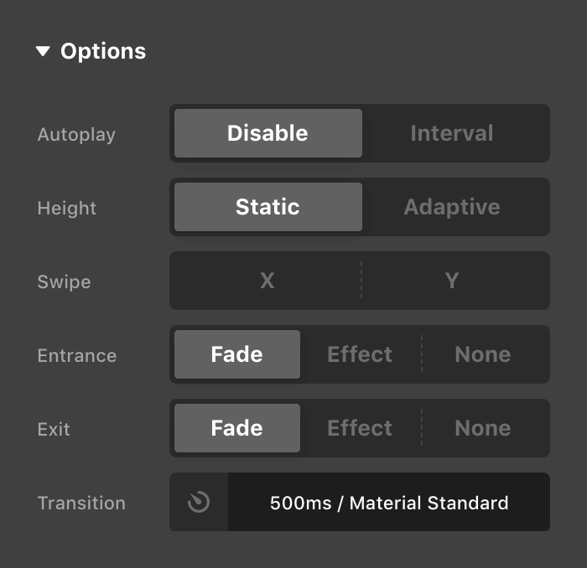The width and height of the screenshot is (587, 568).
Task: Enable Swipe on Y axis
Action: coord(452,281)
